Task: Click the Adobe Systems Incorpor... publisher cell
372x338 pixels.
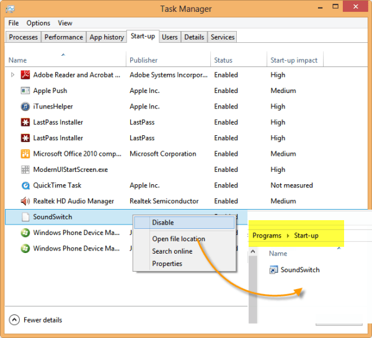Action: coord(169,75)
